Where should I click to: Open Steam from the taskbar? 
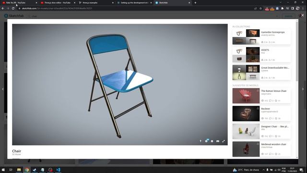[x=35, y=170]
